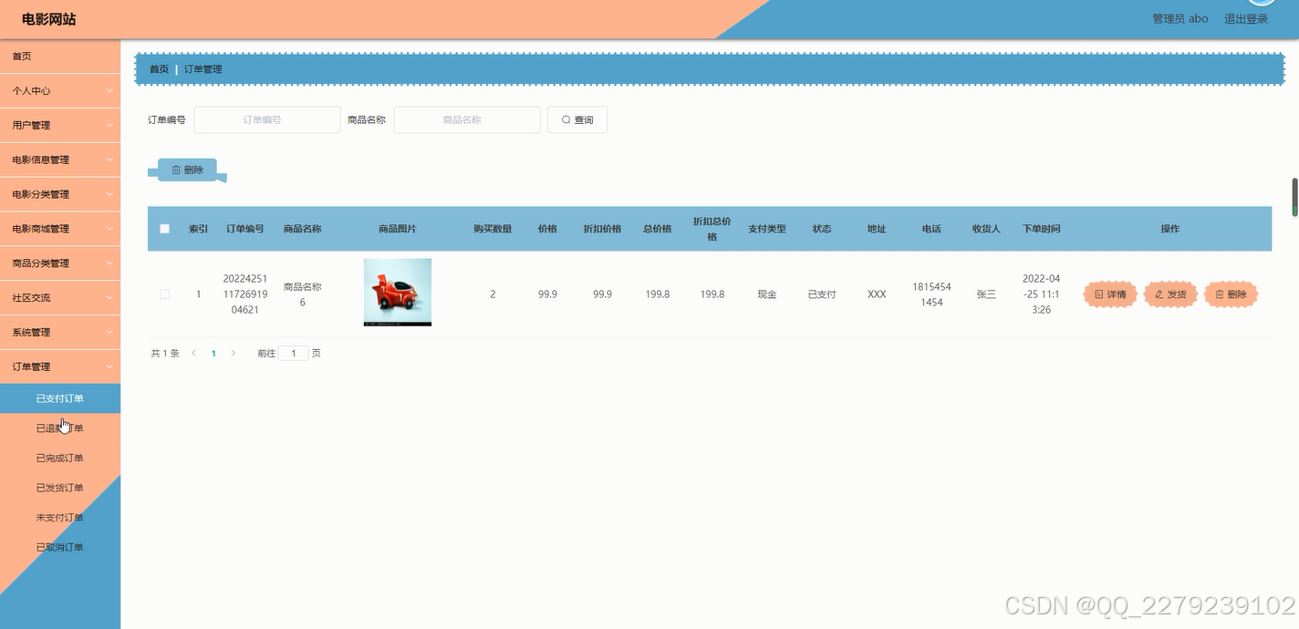Expand the 电影信息管理 menu
This screenshot has height=629, width=1299.
click(x=60, y=160)
